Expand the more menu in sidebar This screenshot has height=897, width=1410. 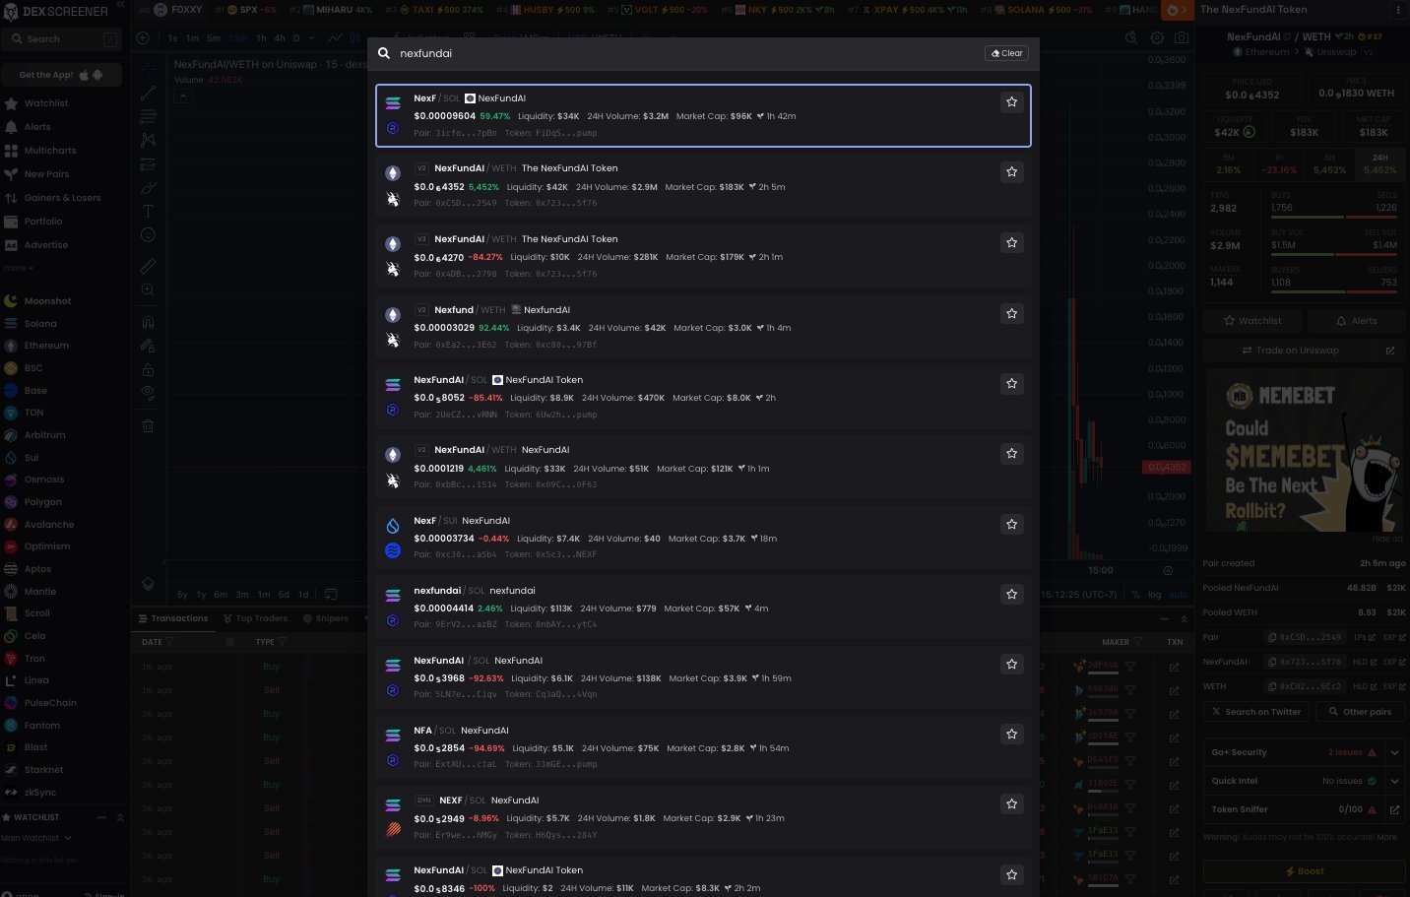point(19,268)
